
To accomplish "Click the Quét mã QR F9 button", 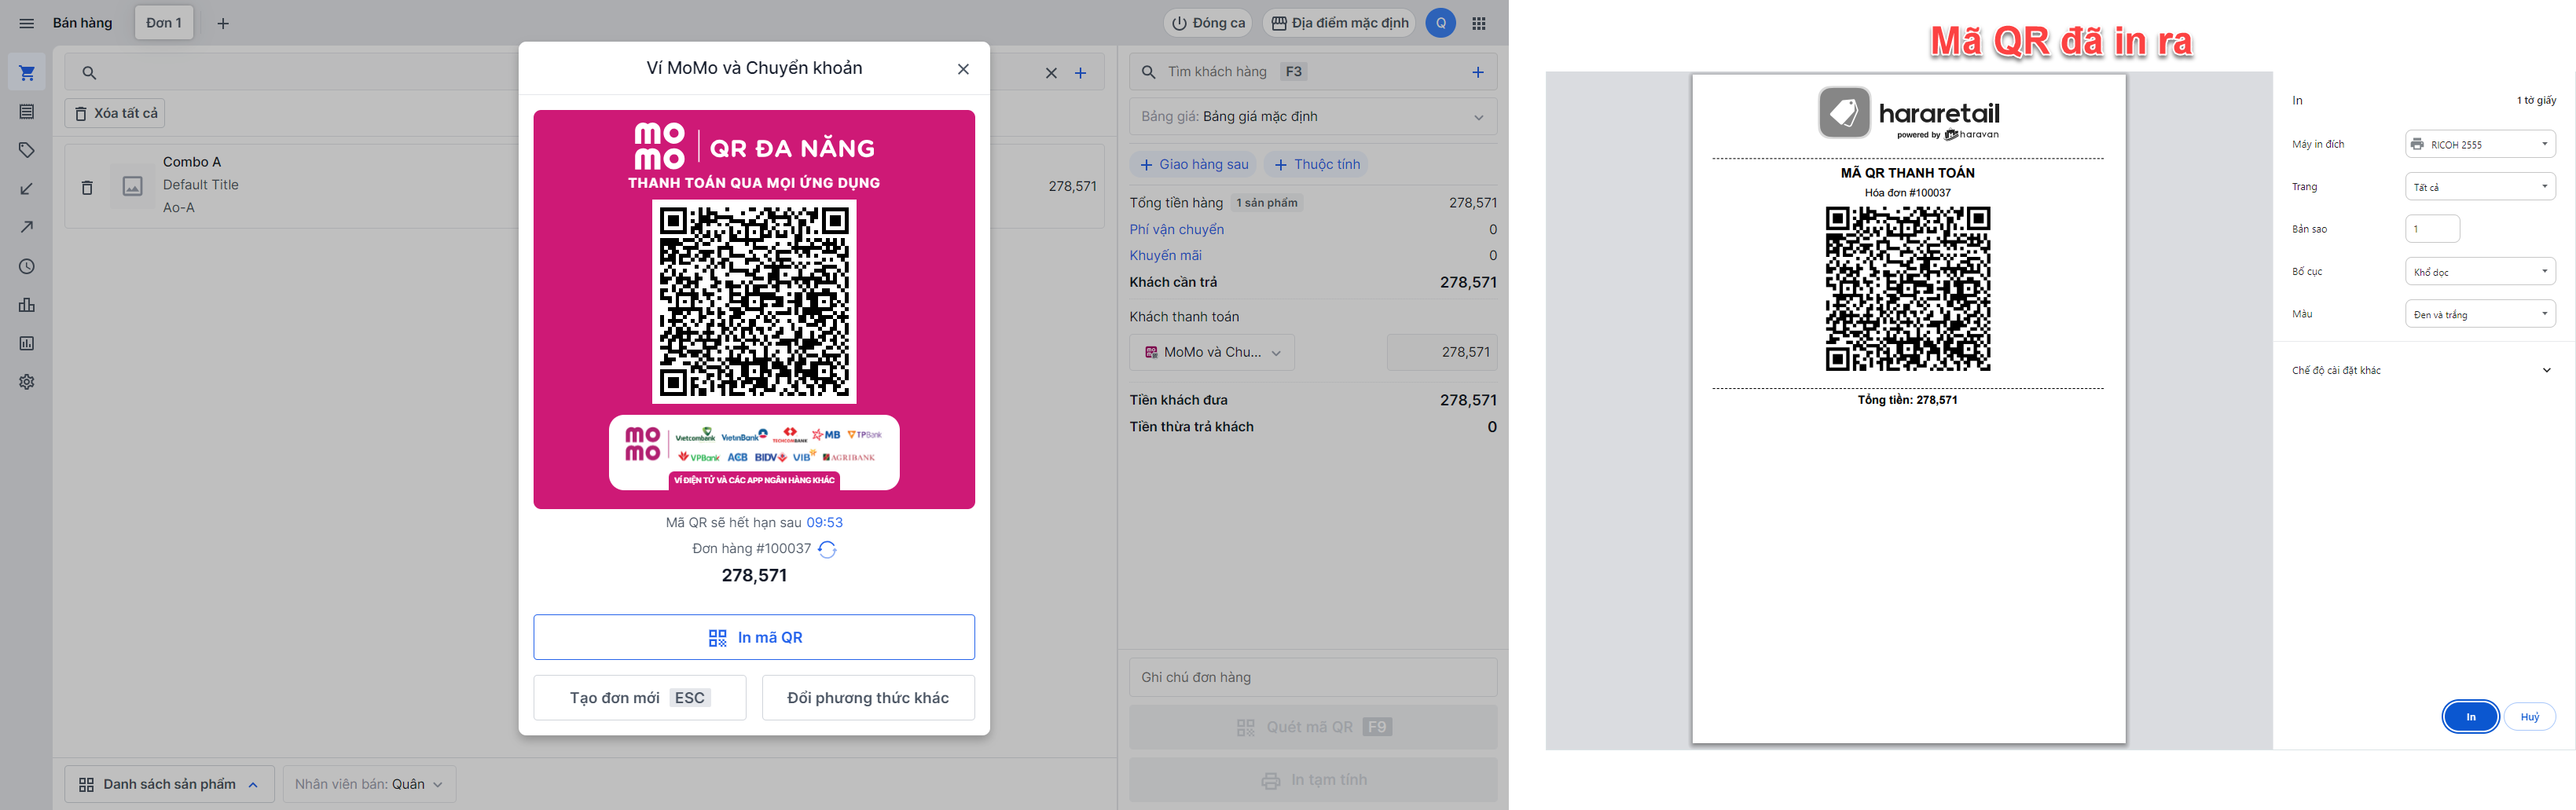I will (1313, 727).
